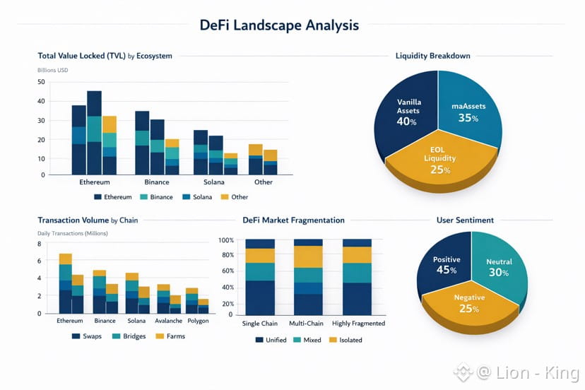Click the Binance watermark logo icon
The image size is (585, 390).
(x=463, y=372)
